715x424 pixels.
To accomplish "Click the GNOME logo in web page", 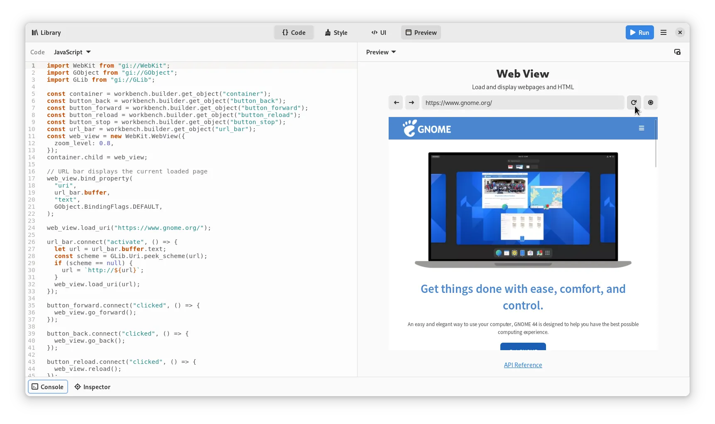I will (427, 129).
